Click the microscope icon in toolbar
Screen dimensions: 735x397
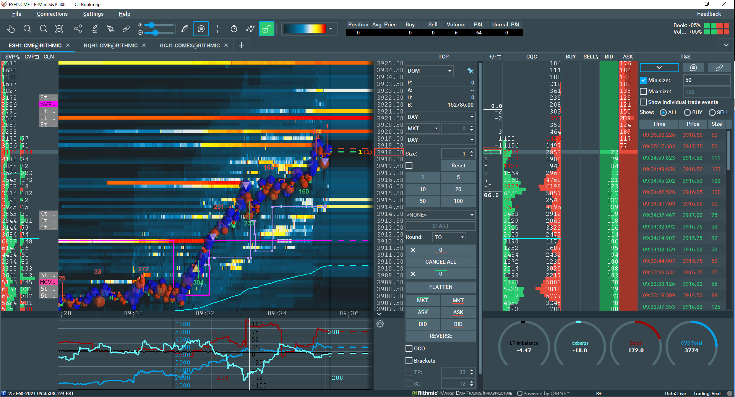[x=94, y=29]
